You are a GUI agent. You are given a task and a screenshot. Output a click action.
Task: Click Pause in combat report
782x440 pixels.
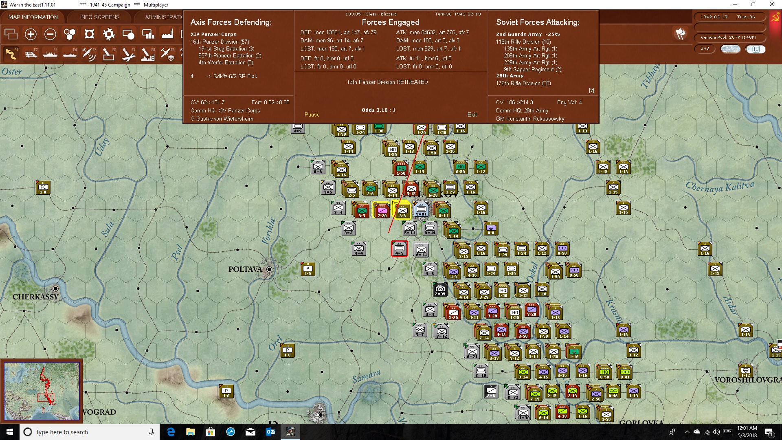coord(312,115)
